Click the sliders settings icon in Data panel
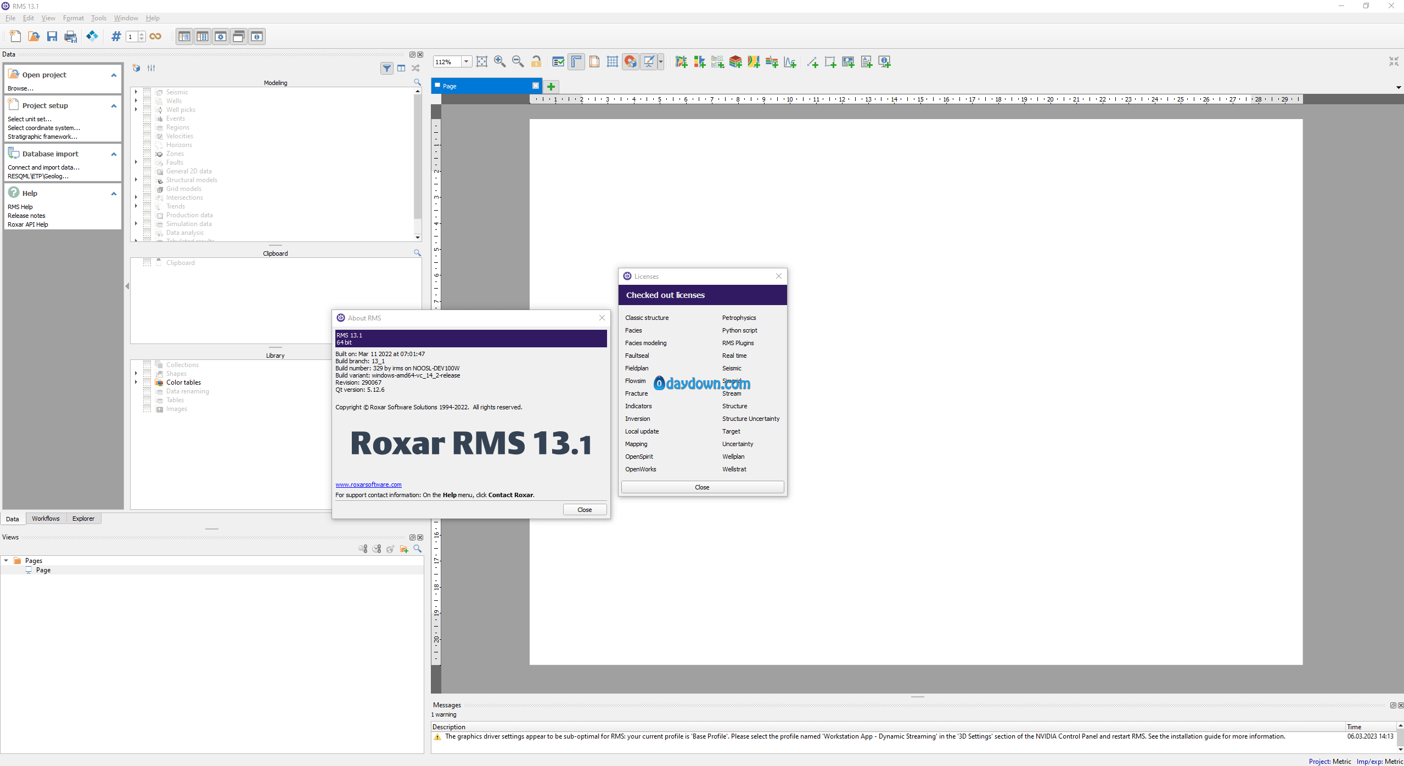Image resolution: width=1404 pixels, height=766 pixels. click(x=151, y=68)
